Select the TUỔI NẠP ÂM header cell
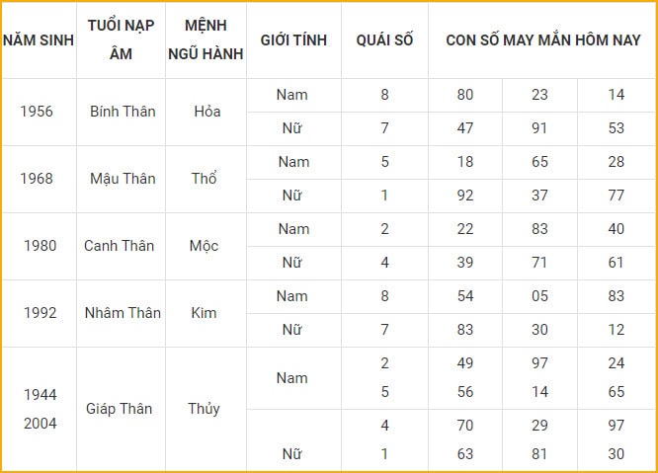This screenshot has height=473, width=658. click(121, 40)
